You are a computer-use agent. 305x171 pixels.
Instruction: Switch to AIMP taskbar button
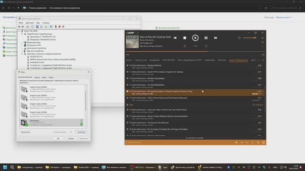coord(210,167)
